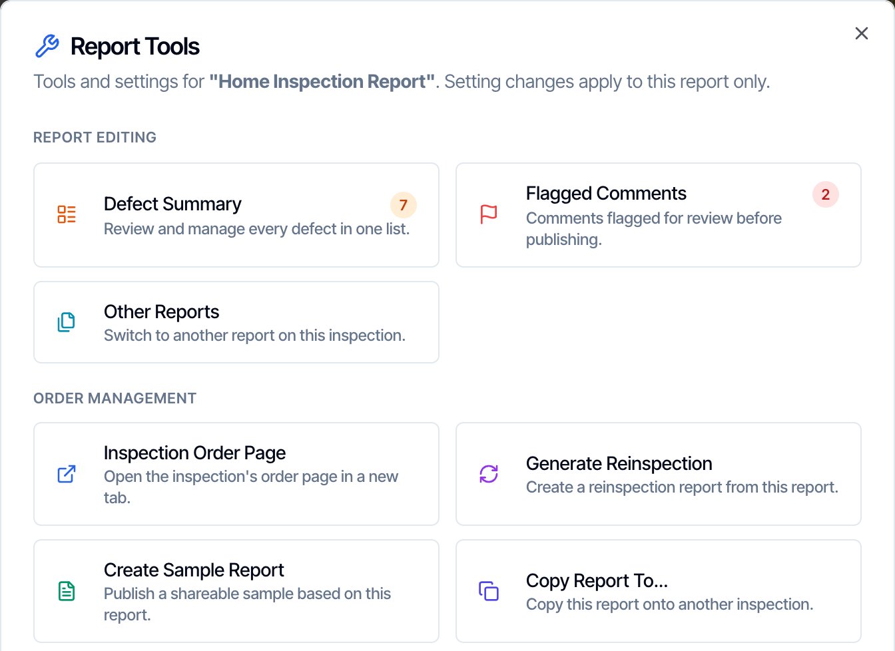
Task: Click "Publish a shareable sample based on this report."
Action: coord(247,604)
